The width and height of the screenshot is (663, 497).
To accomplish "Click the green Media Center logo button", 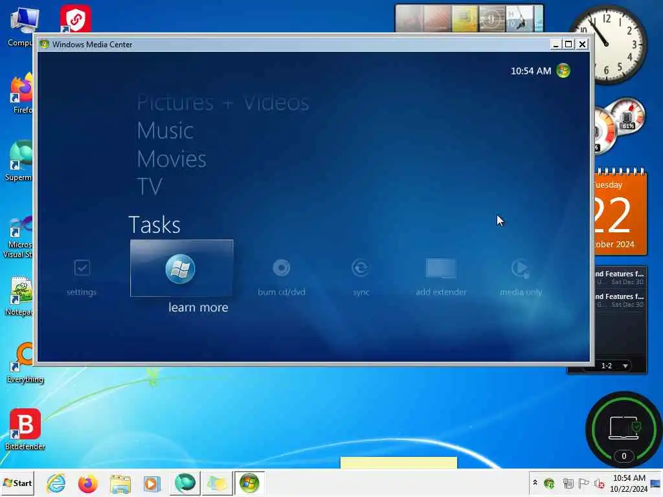I will 563,71.
